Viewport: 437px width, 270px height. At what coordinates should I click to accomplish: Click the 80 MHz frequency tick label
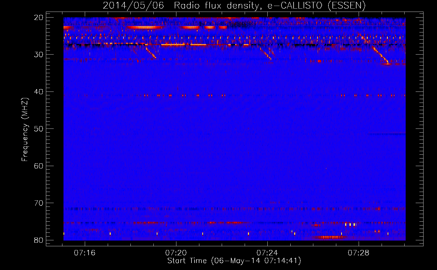point(39,240)
